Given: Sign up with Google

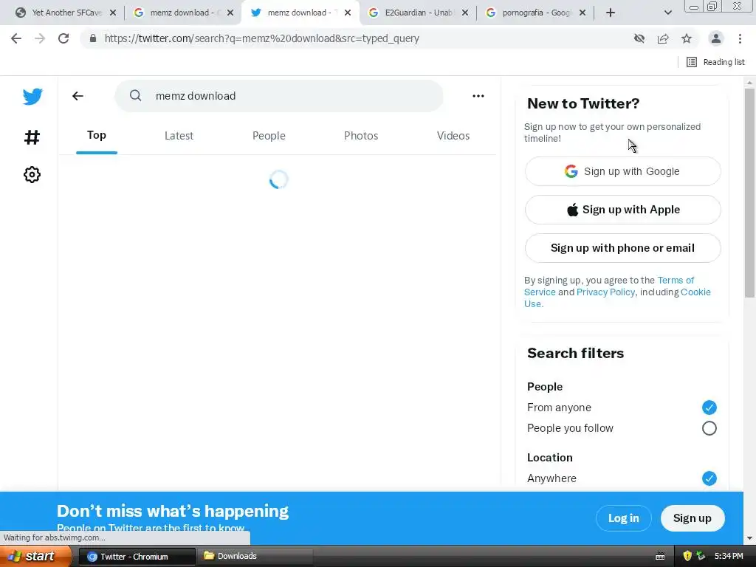Looking at the screenshot, I should point(622,171).
